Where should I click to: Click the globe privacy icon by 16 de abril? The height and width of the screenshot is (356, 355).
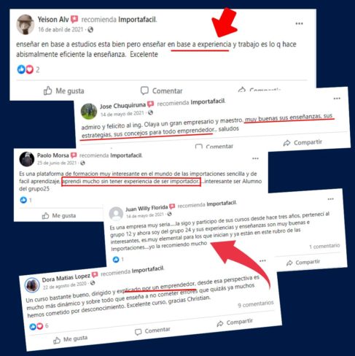[x=90, y=30]
